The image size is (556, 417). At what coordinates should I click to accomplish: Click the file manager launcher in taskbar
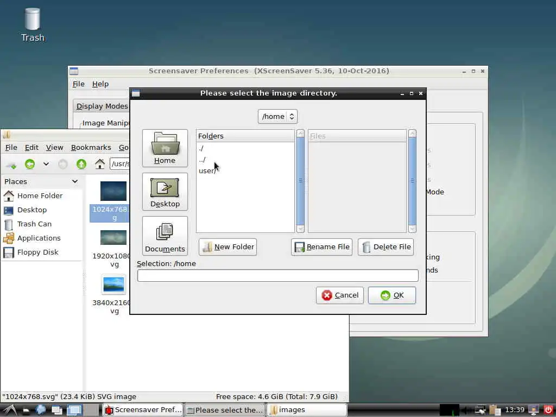tap(26, 410)
